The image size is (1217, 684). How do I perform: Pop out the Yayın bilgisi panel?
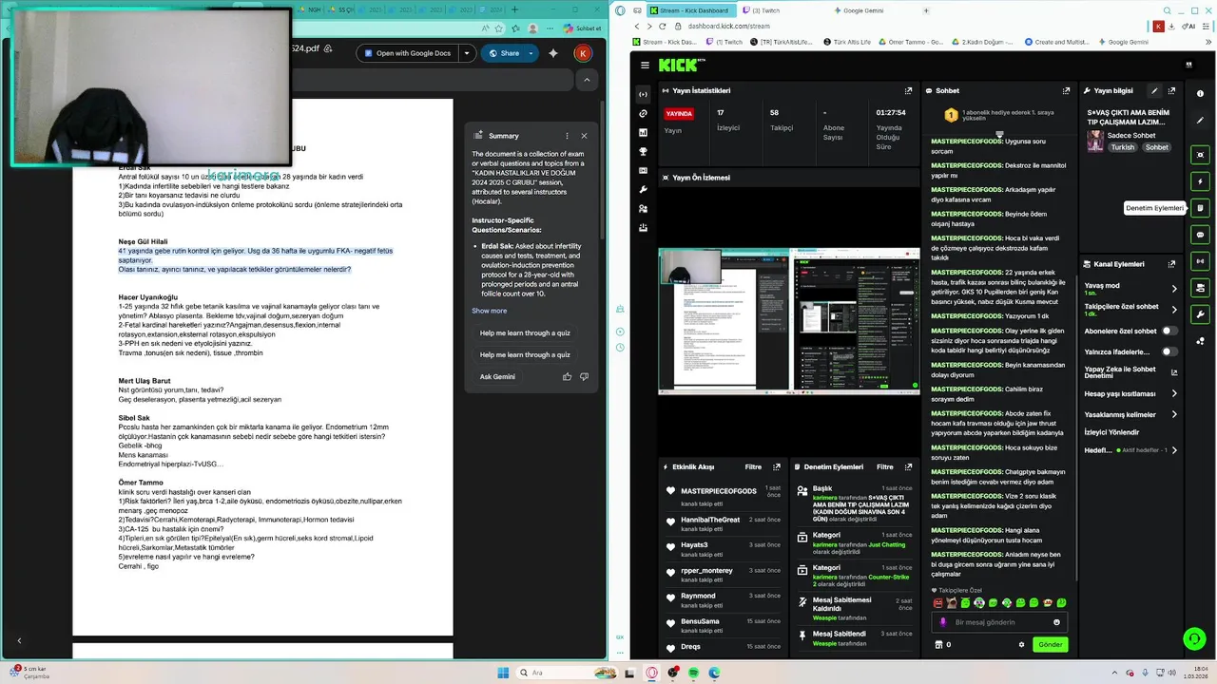(x=1171, y=91)
